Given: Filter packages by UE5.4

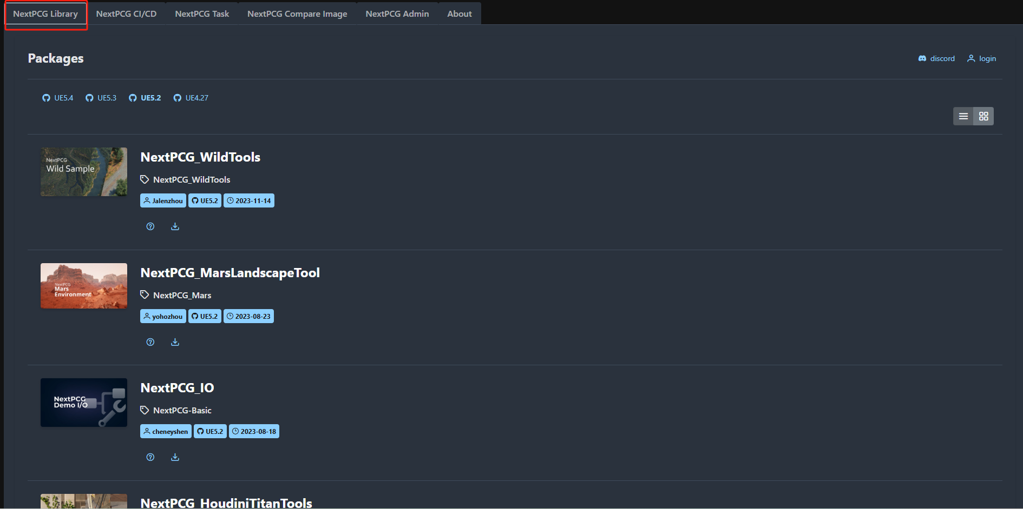Looking at the screenshot, I should pos(58,98).
